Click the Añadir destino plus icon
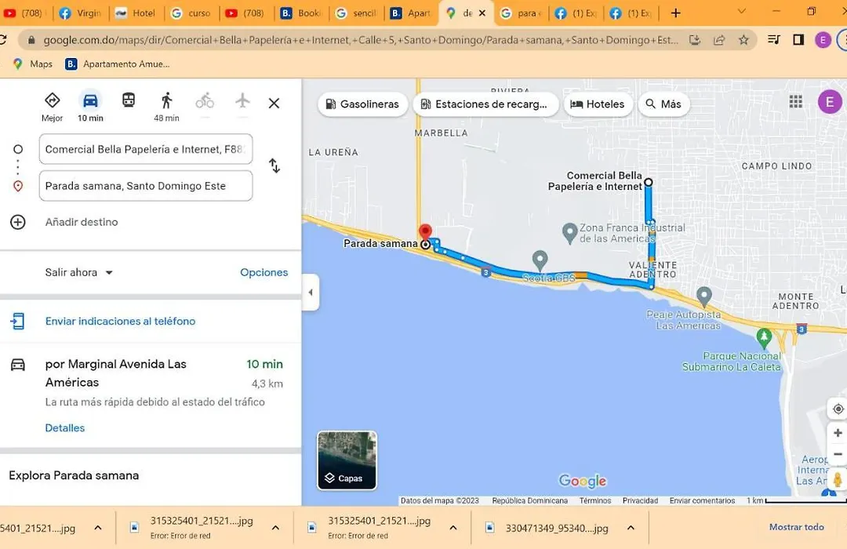The image size is (847, 549). coord(18,222)
